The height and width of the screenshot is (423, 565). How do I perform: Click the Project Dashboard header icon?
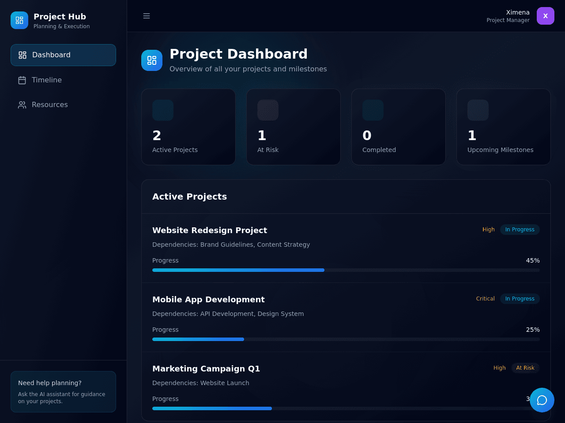click(x=152, y=60)
